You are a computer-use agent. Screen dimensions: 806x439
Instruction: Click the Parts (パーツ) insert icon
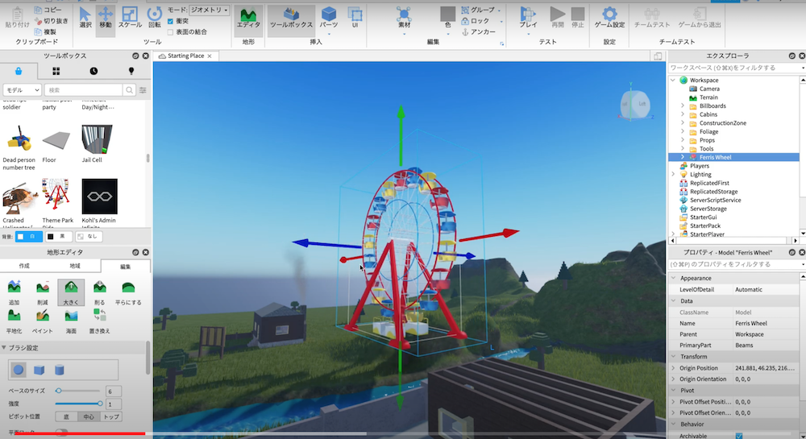(x=328, y=17)
